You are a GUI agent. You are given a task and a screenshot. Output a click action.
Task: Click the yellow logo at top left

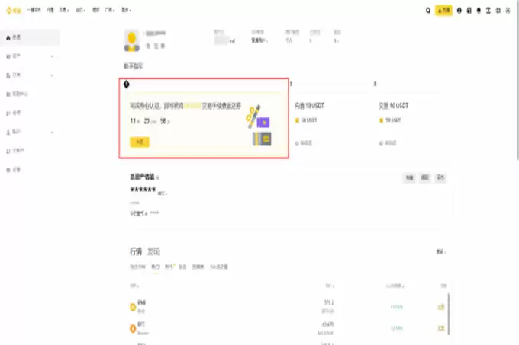point(14,11)
